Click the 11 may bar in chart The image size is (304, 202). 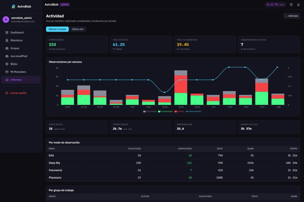[84, 95]
